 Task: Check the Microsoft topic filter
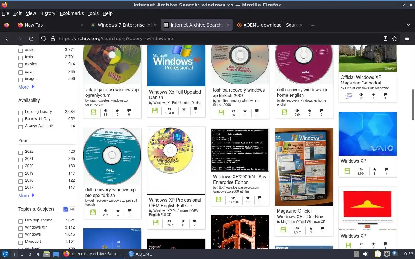21,242
